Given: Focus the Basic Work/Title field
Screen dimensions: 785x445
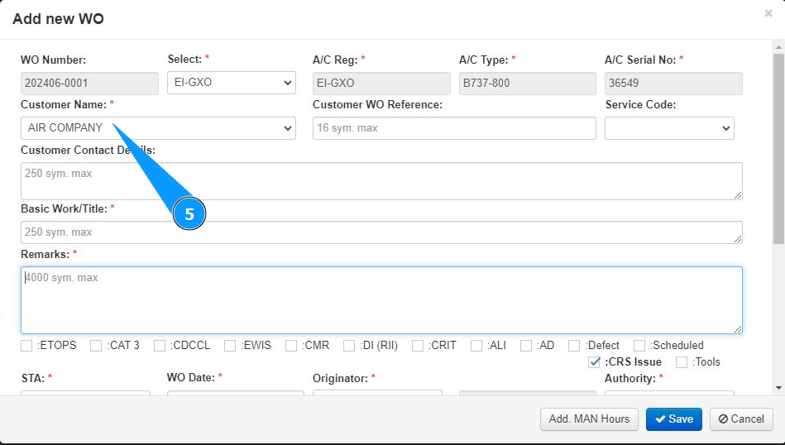Looking at the screenshot, I should tap(381, 232).
